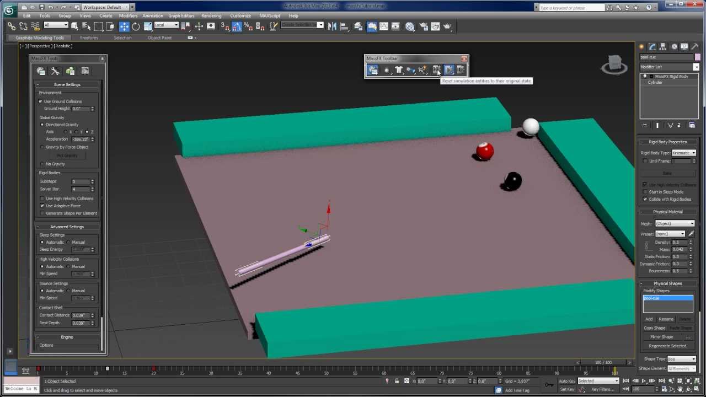Start simulation in MassFX Toolbar

(448, 70)
